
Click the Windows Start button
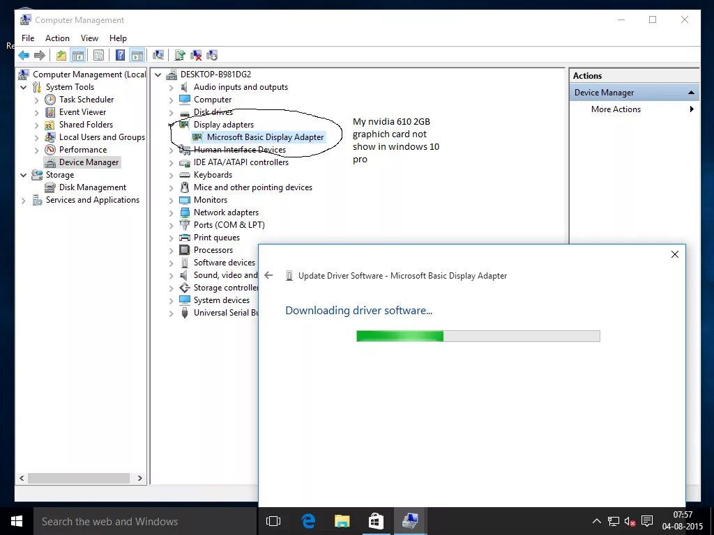coord(17,521)
